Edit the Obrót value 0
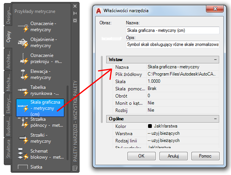The width and height of the screenshot is (231, 175). [x=183, y=96]
